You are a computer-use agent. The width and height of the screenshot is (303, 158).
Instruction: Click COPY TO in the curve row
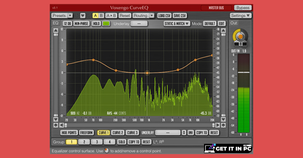coord(202,133)
